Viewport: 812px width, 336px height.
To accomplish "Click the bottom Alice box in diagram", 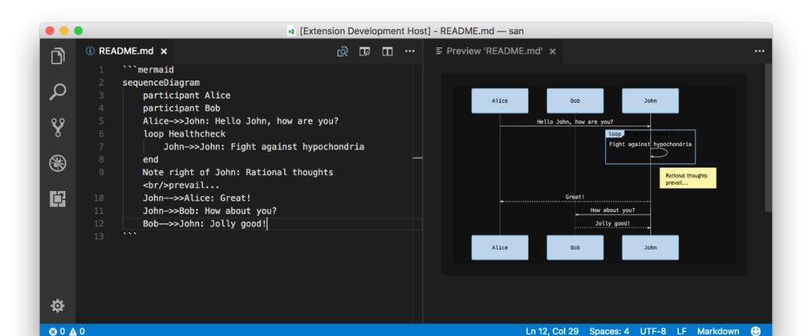I will pos(500,247).
